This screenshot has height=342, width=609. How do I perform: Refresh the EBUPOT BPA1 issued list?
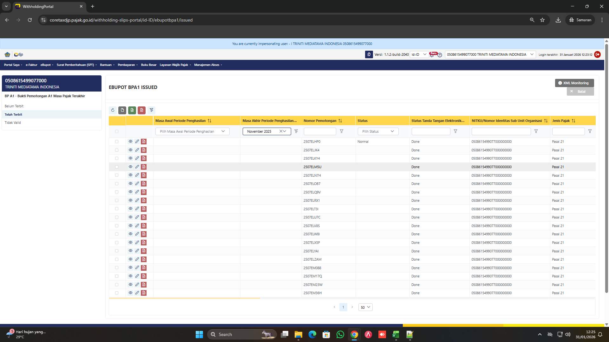tap(113, 110)
